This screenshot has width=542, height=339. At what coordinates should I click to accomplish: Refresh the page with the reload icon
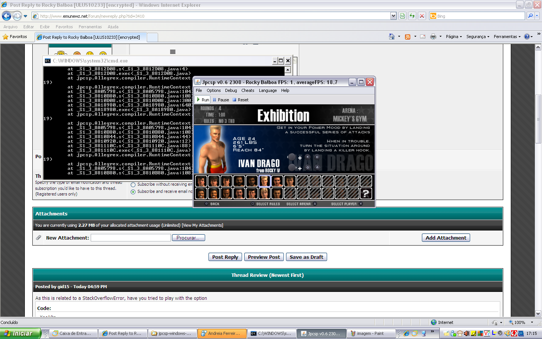click(x=412, y=16)
